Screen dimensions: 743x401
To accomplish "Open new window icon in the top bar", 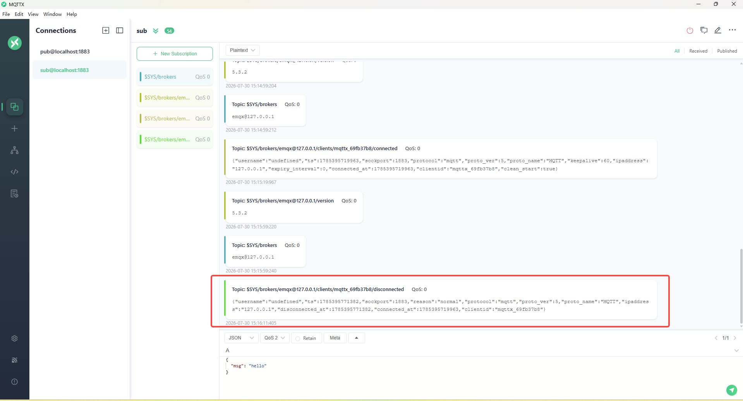I will [x=704, y=30].
